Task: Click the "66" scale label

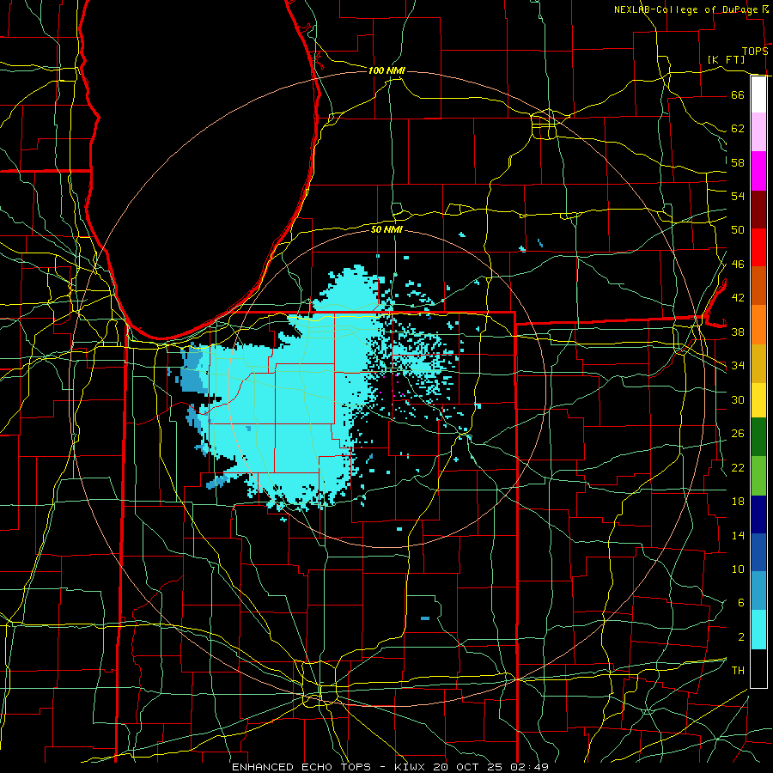Action: 738,95
